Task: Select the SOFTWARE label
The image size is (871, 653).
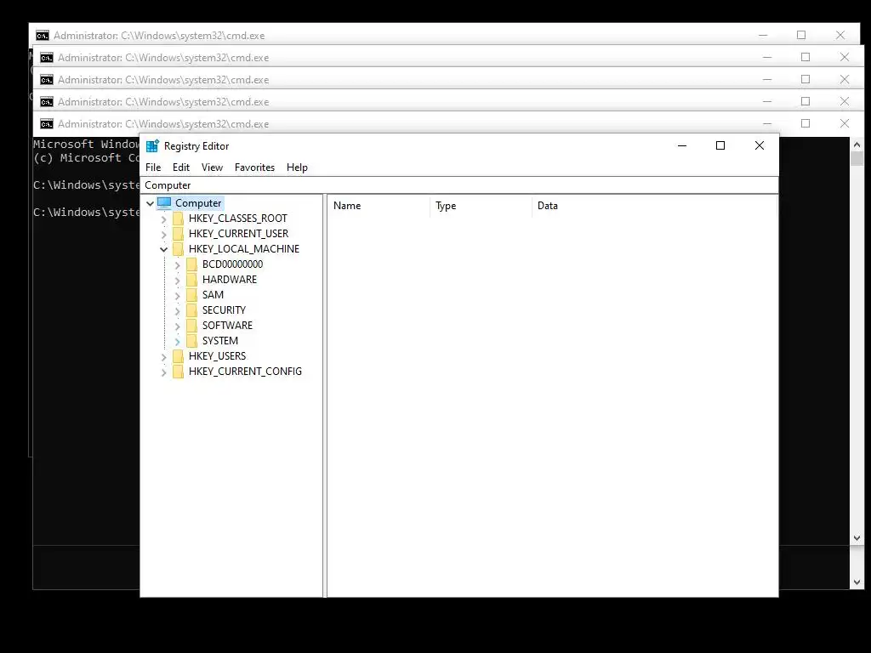Action: (227, 326)
